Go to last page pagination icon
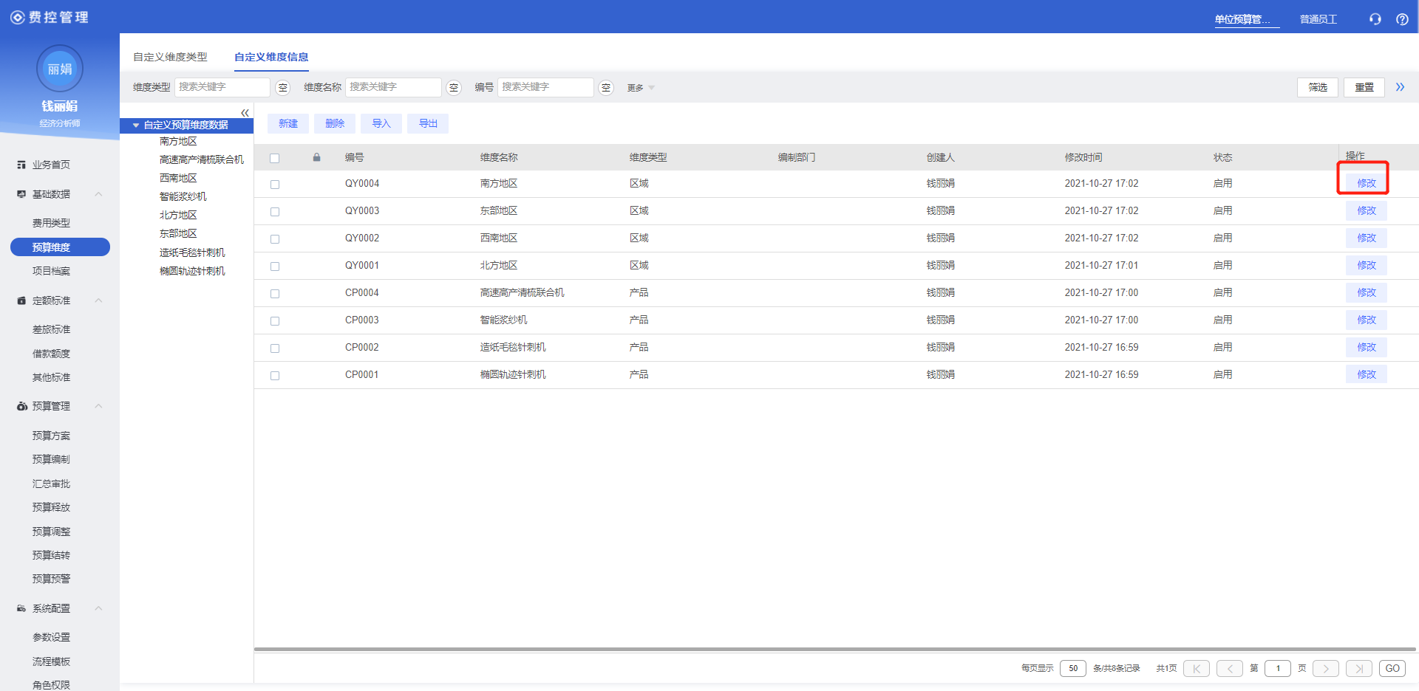Screen dimensions: 1419x691 (1359, 669)
